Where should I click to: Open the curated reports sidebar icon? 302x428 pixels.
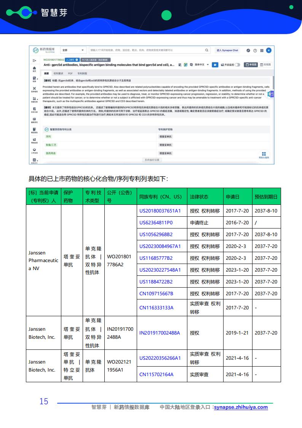point(34,130)
